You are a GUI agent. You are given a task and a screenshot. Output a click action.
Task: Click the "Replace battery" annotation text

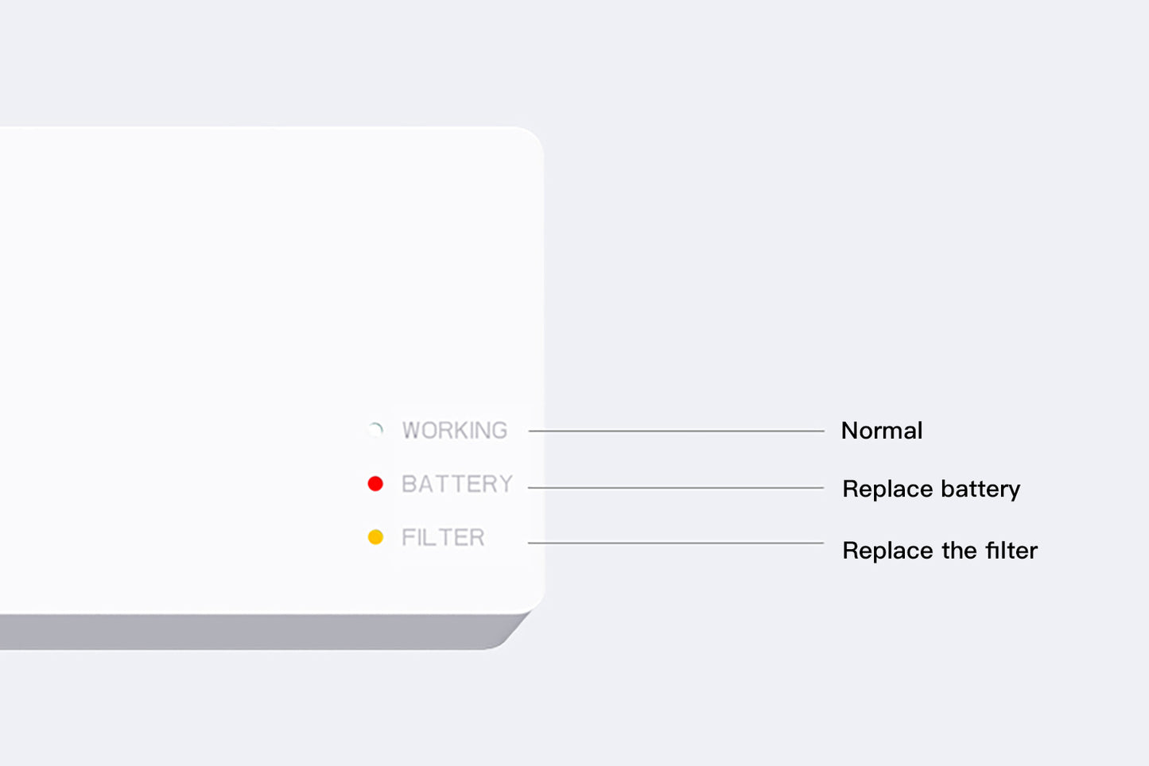pyautogui.click(x=931, y=489)
